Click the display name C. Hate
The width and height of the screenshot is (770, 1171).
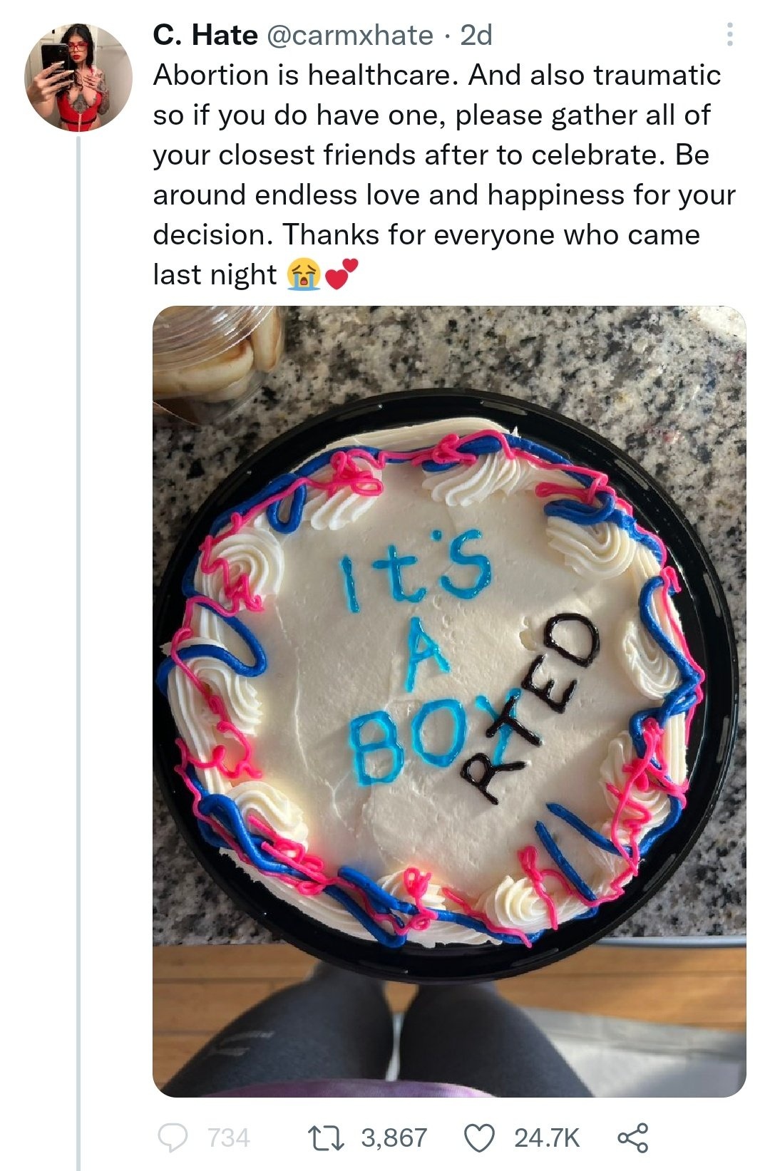coord(205,35)
